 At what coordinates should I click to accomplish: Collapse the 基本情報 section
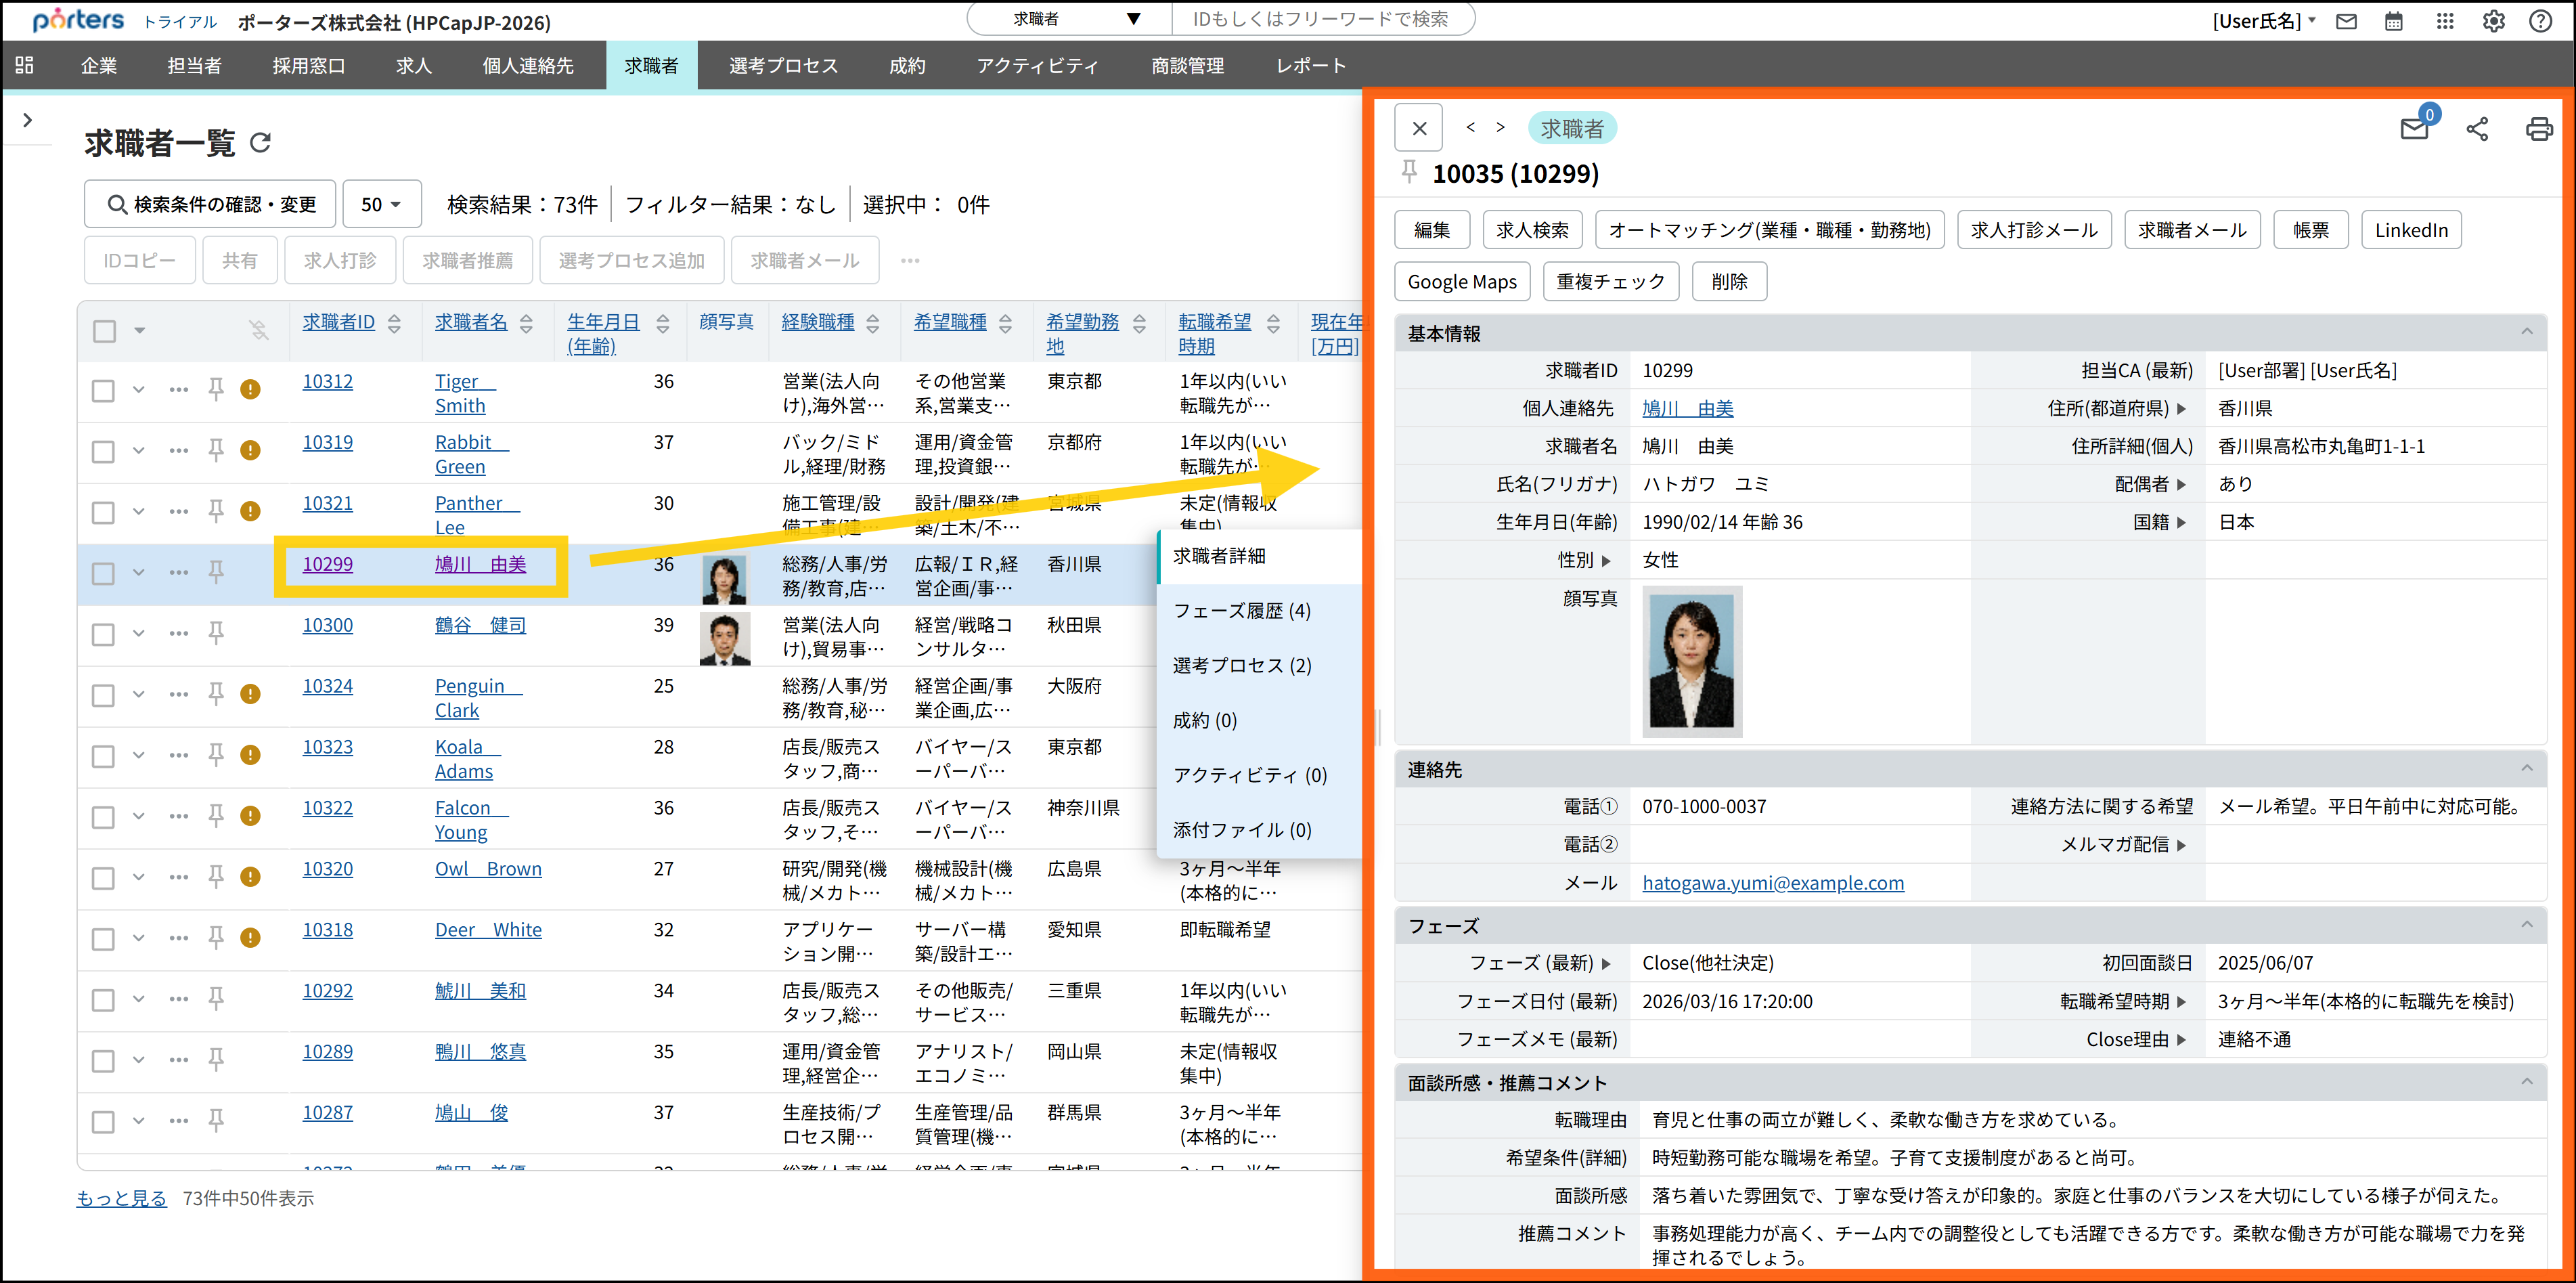(x=2527, y=332)
